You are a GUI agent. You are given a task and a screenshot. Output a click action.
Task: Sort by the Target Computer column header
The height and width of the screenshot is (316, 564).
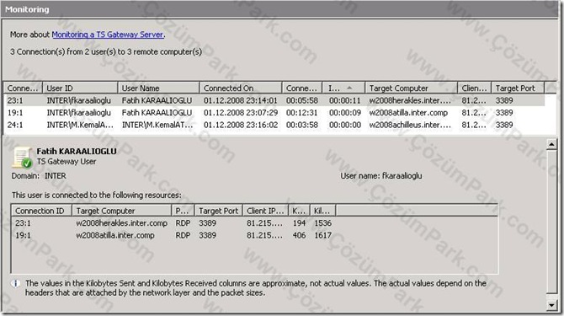[411, 88]
